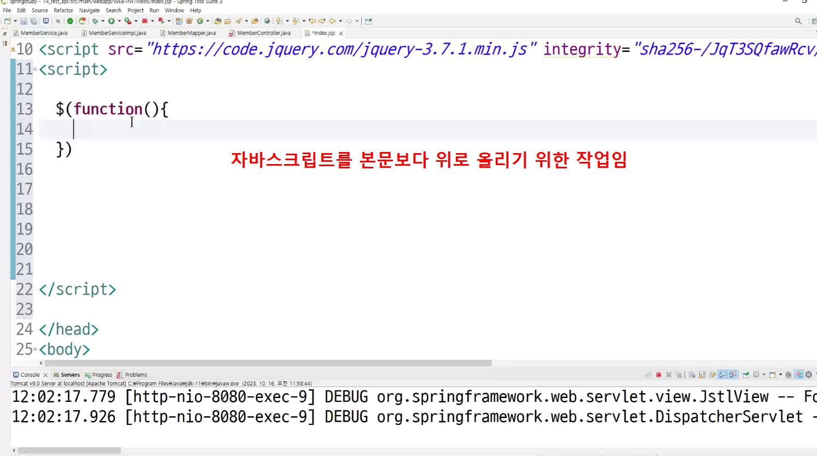Image resolution: width=817 pixels, height=456 pixels.
Task: Switch to the MemberController.java tab
Action: pyautogui.click(x=260, y=33)
